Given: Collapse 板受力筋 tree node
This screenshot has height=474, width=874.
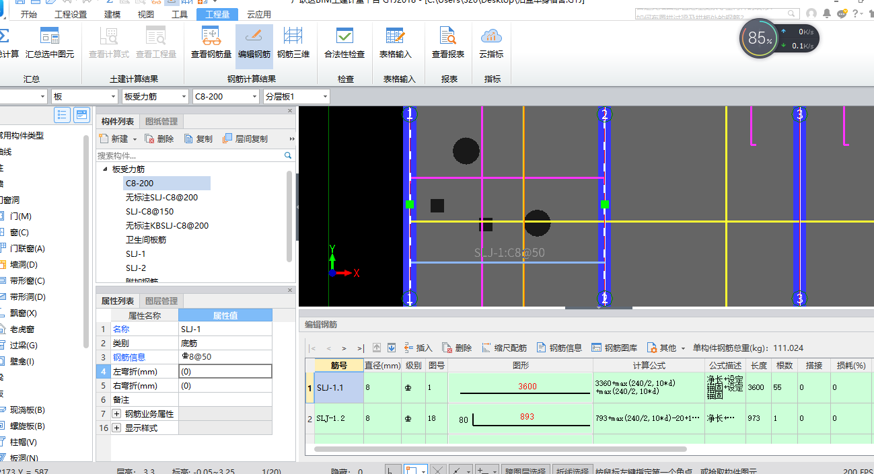Looking at the screenshot, I should 106,169.
